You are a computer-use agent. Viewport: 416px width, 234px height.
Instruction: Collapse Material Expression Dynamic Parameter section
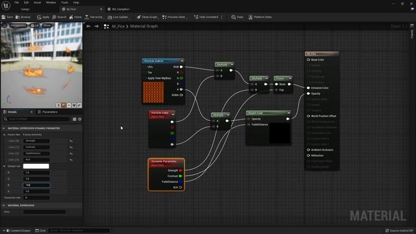(x=4, y=128)
